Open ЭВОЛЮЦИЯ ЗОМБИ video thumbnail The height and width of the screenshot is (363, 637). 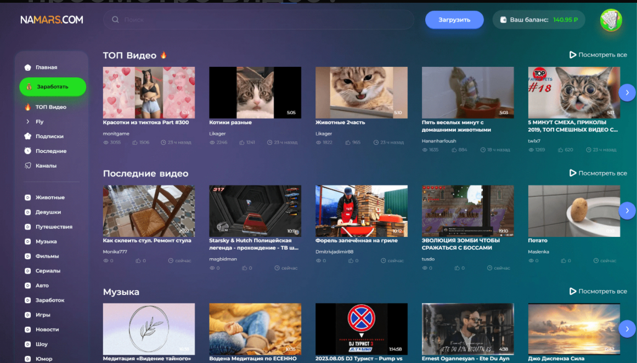click(x=467, y=211)
